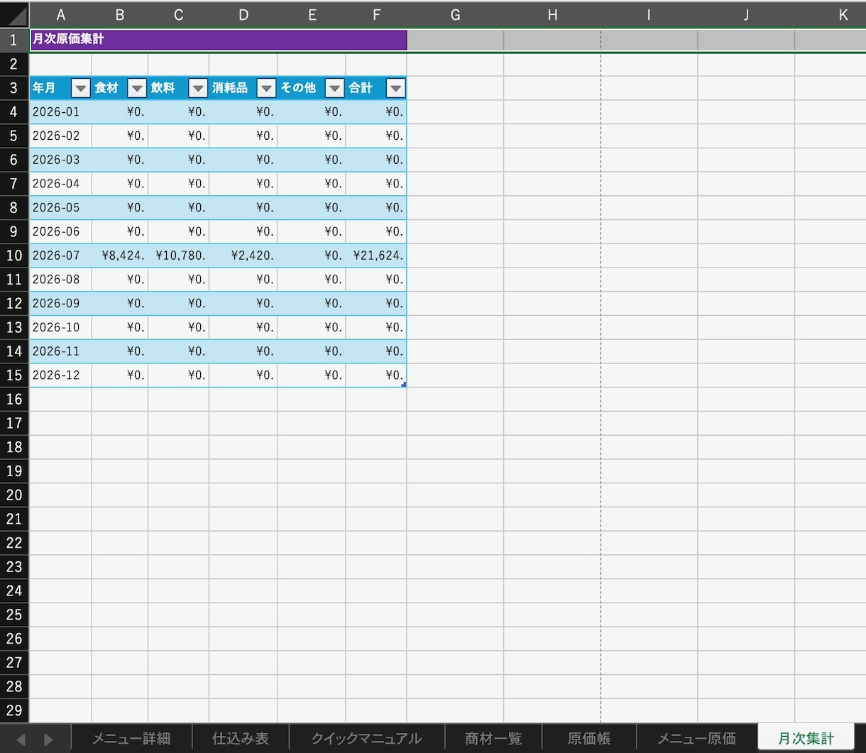
Task: Open the 飲料 column filter dropdown
Action: (198, 88)
